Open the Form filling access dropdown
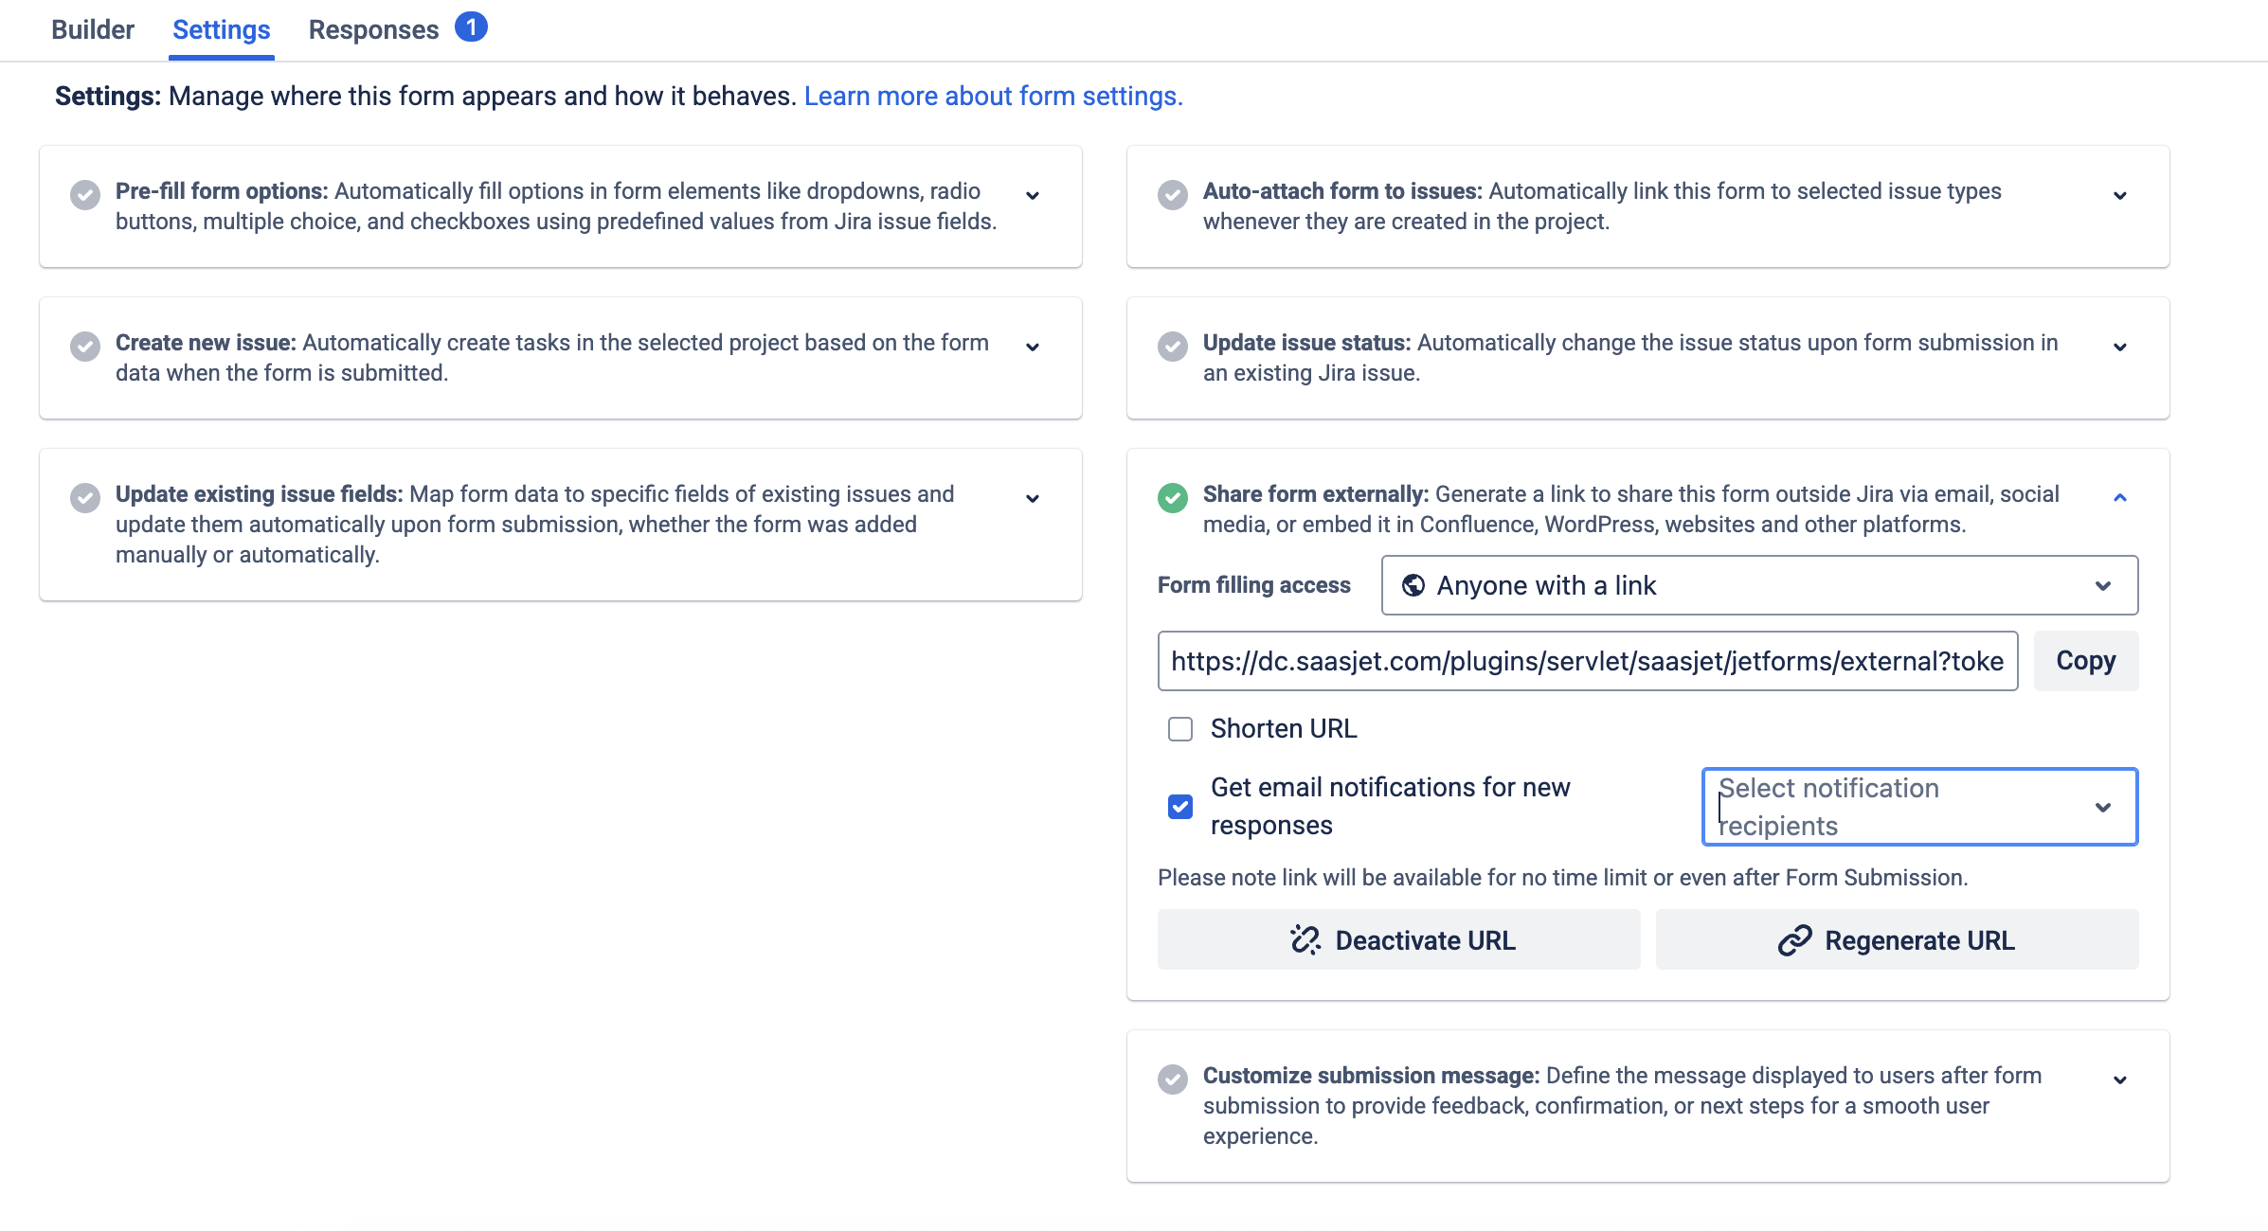The image size is (2268, 1231). [x=1759, y=585]
